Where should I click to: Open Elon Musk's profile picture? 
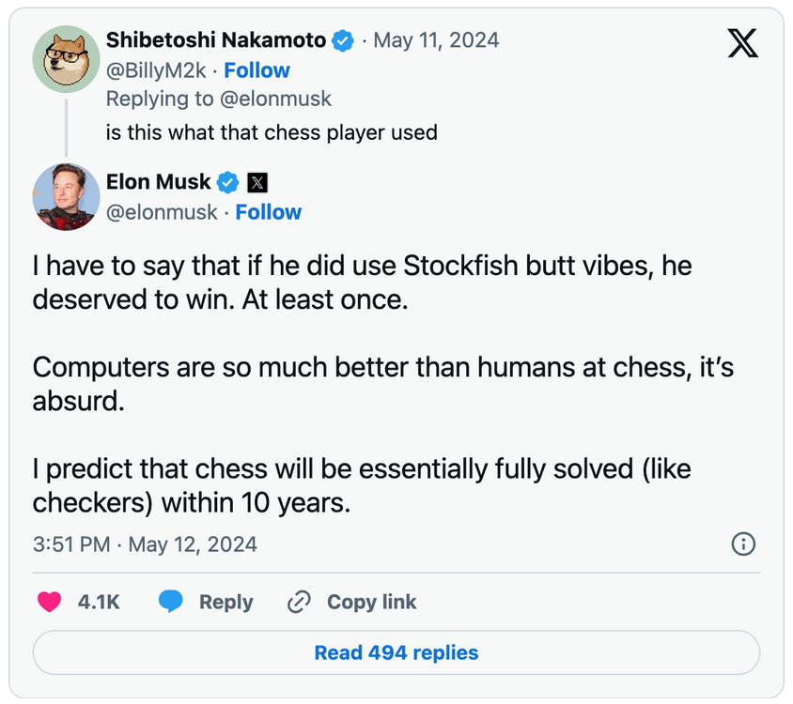66,196
